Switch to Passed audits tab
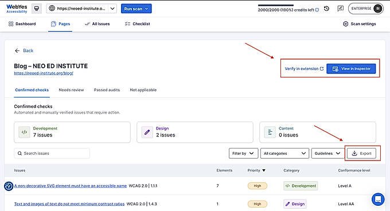The image size is (390, 211). pos(107,90)
